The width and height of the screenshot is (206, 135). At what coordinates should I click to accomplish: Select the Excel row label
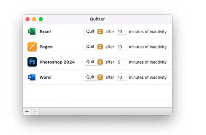45,32
